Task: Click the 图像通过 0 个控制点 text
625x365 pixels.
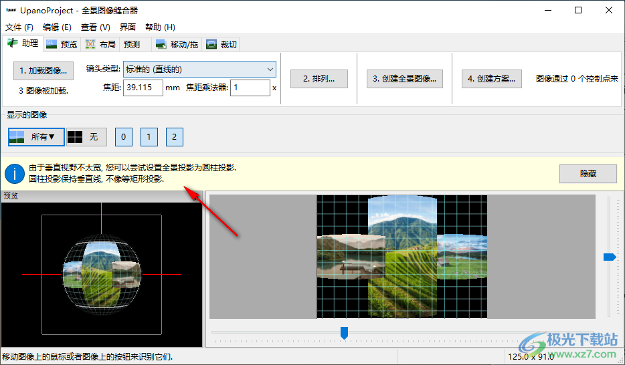Action: coord(577,78)
